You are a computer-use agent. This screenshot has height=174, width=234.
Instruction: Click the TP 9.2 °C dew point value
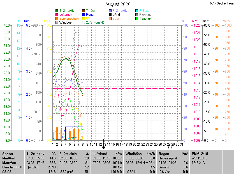(x=198, y=163)
